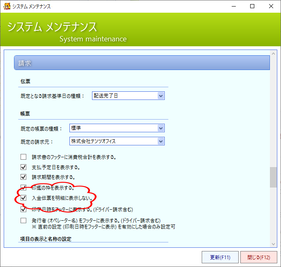Enable 発行者 (オペレーター名) footer checkbox

(23, 220)
